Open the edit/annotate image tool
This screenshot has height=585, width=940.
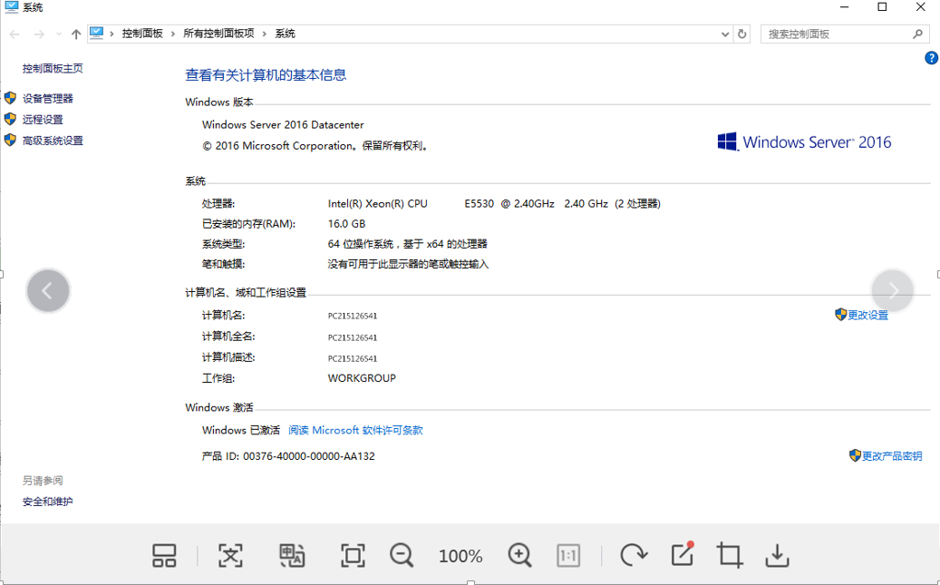682,554
